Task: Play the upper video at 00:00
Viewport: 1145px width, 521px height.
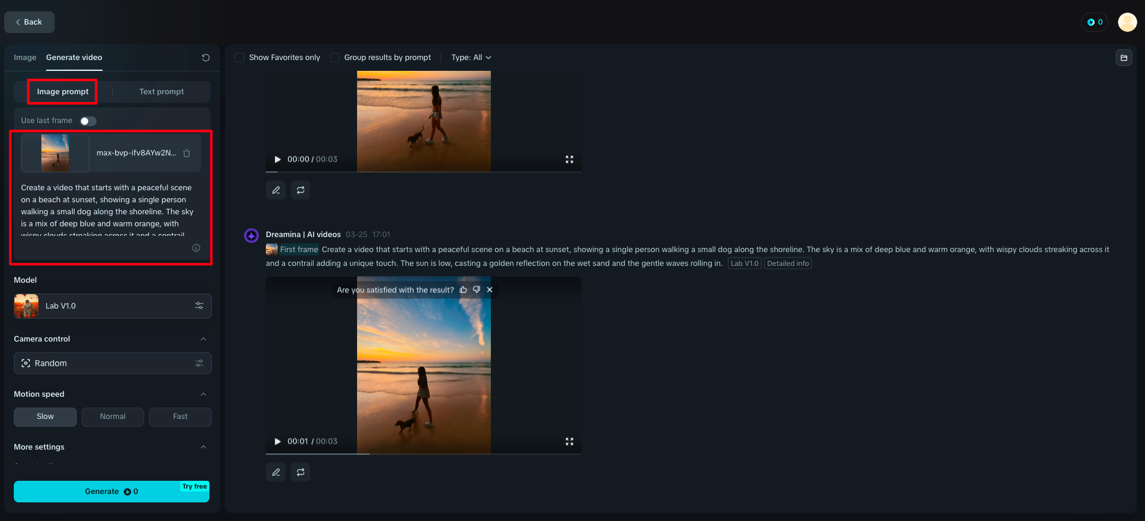Action: tap(277, 159)
